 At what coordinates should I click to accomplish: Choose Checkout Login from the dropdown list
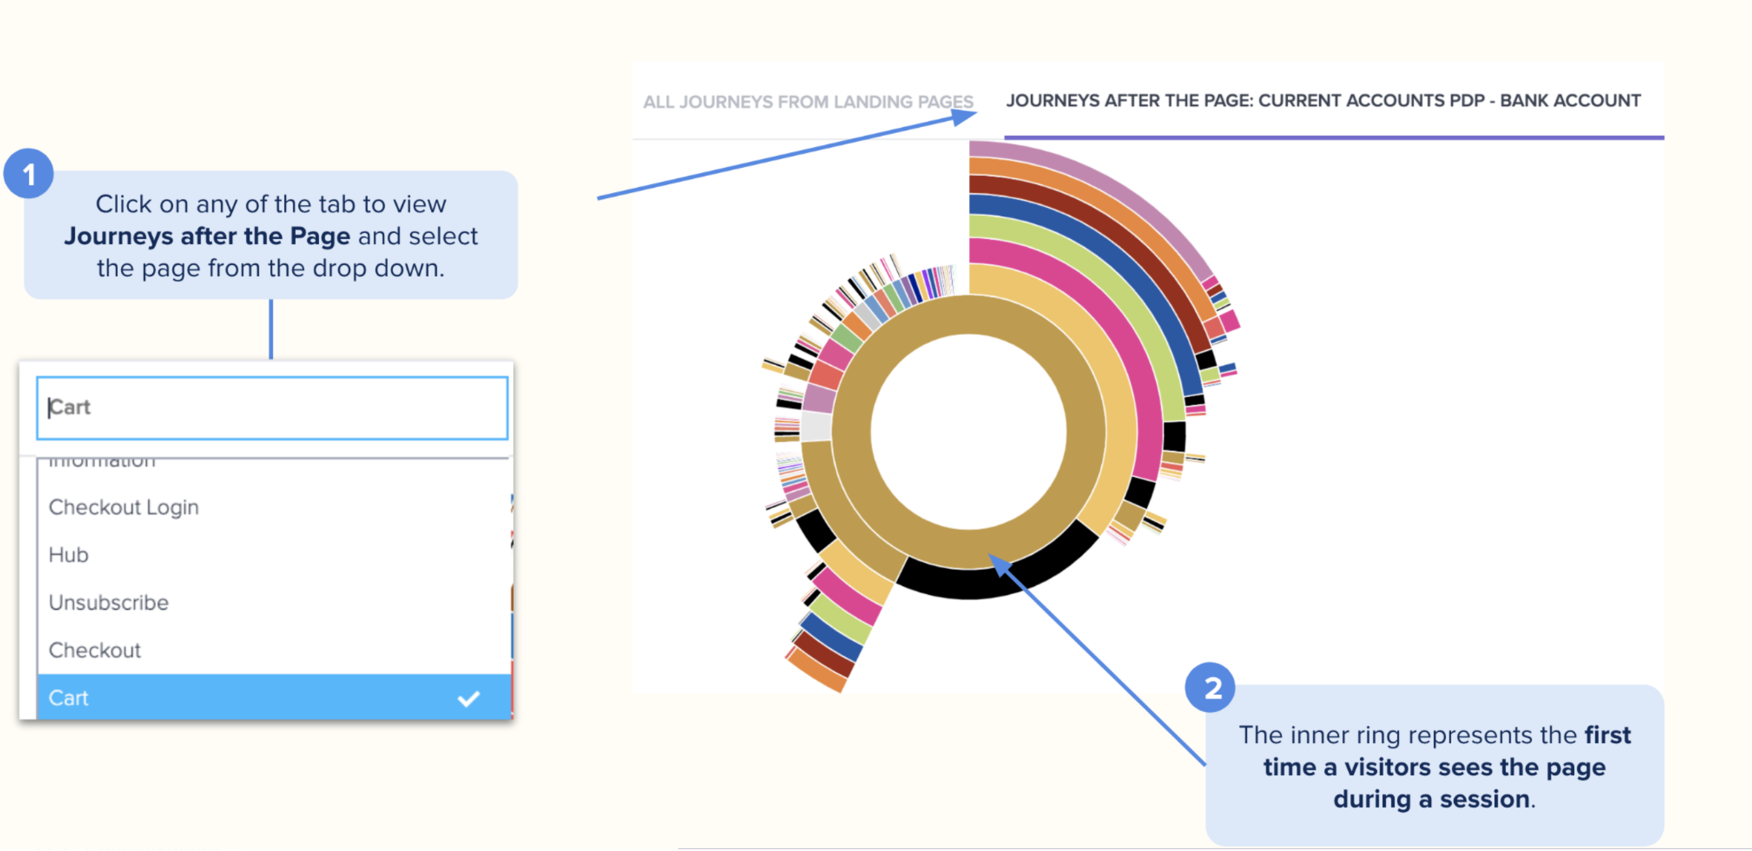click(124, 508)
